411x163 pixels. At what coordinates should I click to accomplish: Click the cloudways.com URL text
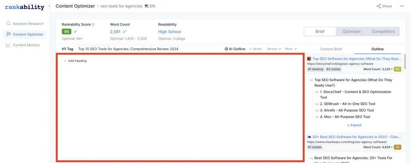347,142
